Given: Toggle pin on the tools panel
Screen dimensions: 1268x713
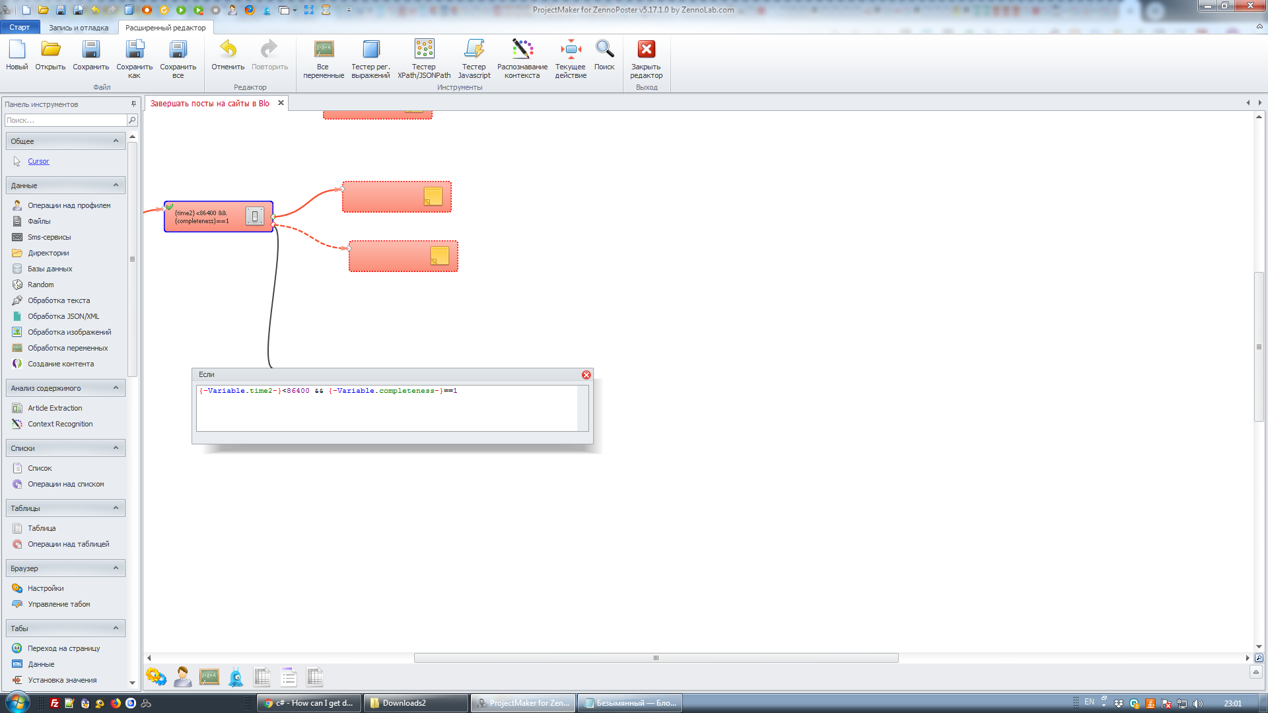Looking at the screenshot, I should (x=133, y=104).
